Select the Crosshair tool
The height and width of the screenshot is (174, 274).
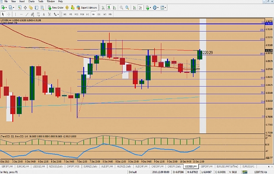[x=9, y=14]
